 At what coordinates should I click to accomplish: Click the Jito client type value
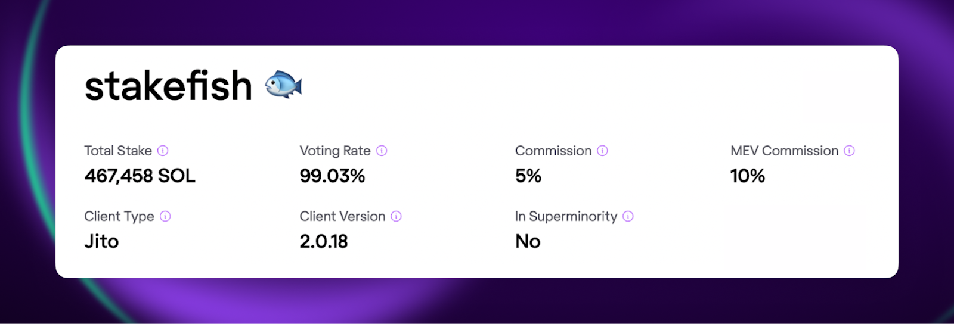click(x=101, y=241)
